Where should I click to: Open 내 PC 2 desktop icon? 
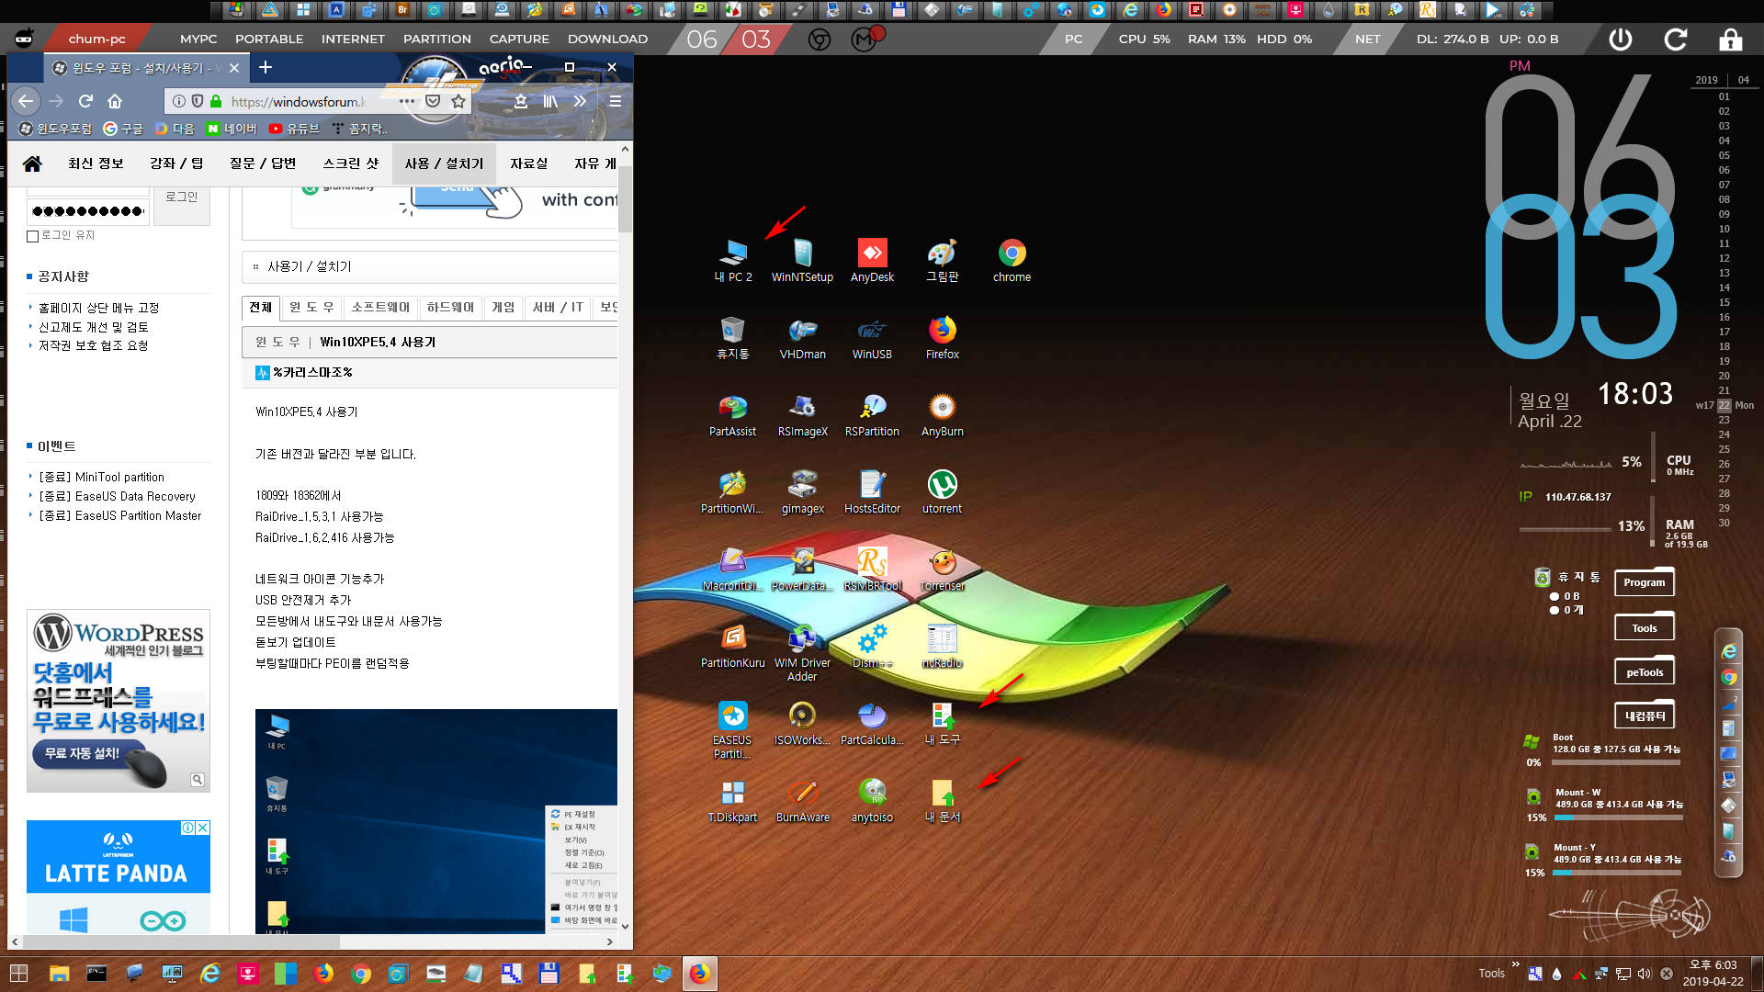click(732, 260)
